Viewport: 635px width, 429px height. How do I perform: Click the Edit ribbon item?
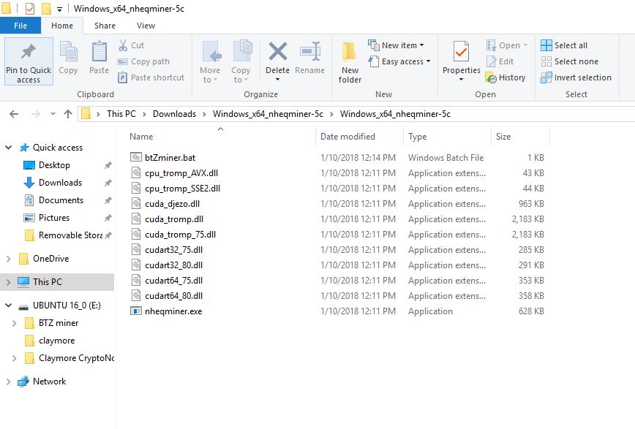pyautogui.click(x=500, y=61)
